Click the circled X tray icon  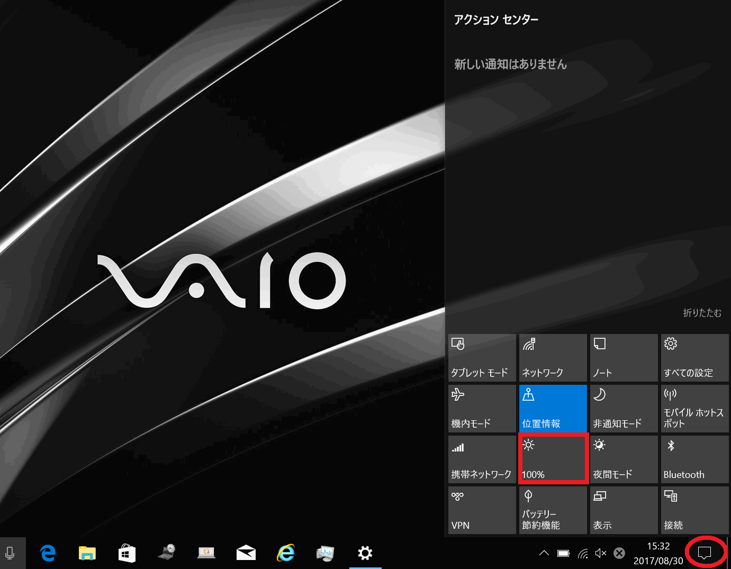coord(619,553)
